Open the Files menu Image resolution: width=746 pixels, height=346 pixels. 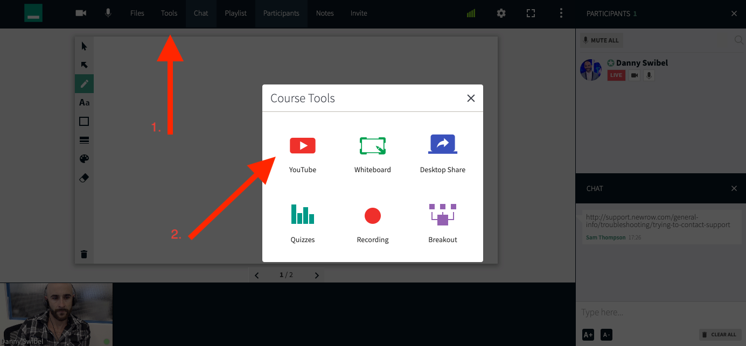coord(137,13)
